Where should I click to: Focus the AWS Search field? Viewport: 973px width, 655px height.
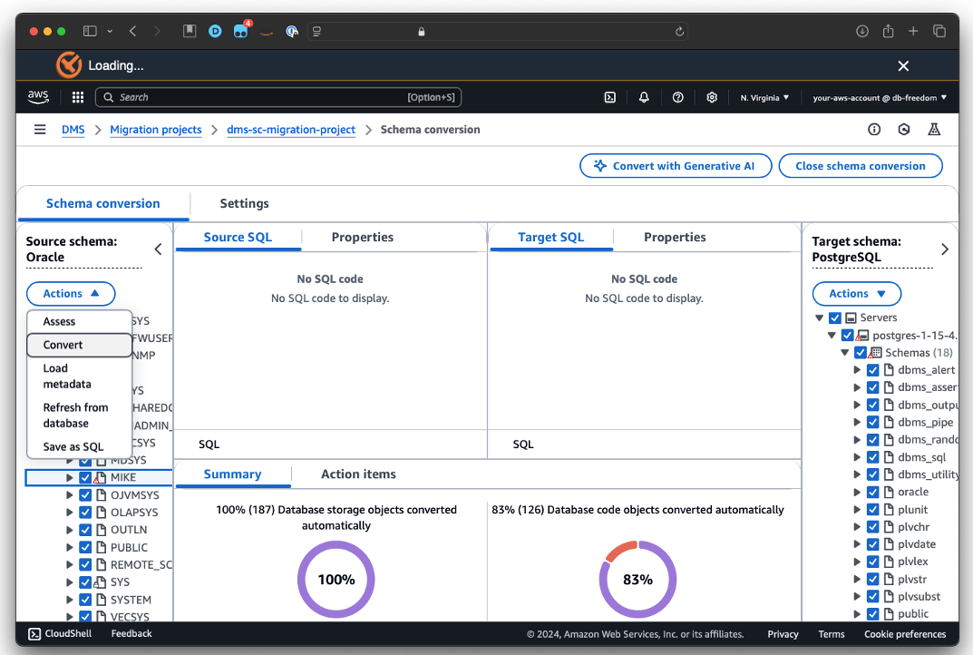pos(278,97)
